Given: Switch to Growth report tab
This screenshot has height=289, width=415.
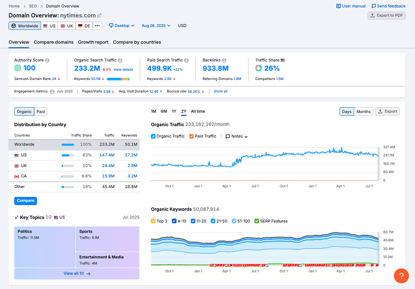Looking at the screenshot, I should (93, 42).
